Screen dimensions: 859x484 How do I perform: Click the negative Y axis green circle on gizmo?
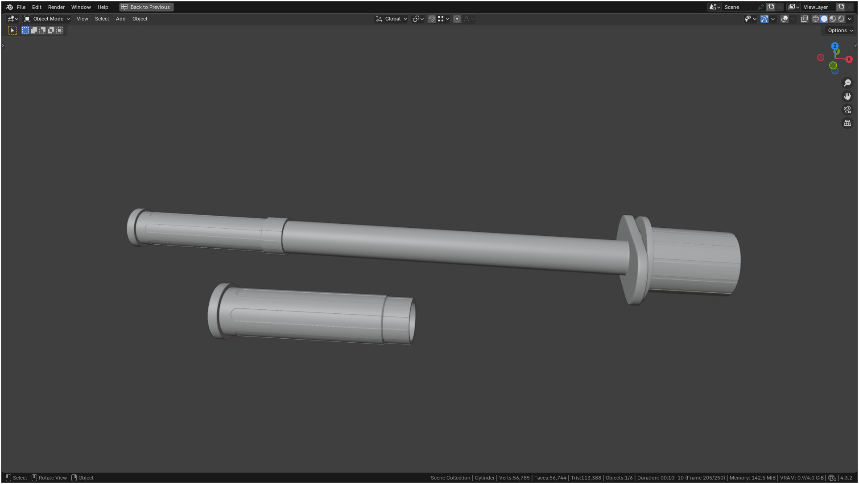click(833, 66)
